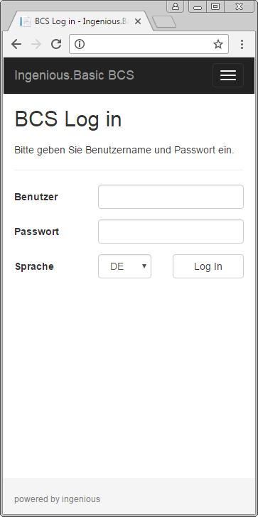
Task: Click the Chrome user profile icon
Action: point(175,6)
